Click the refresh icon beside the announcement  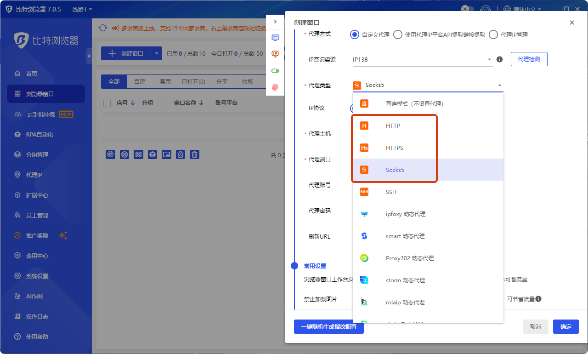tap(103, 28)
